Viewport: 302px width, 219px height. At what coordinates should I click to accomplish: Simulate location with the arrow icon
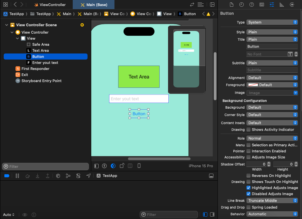pos(89,176)
